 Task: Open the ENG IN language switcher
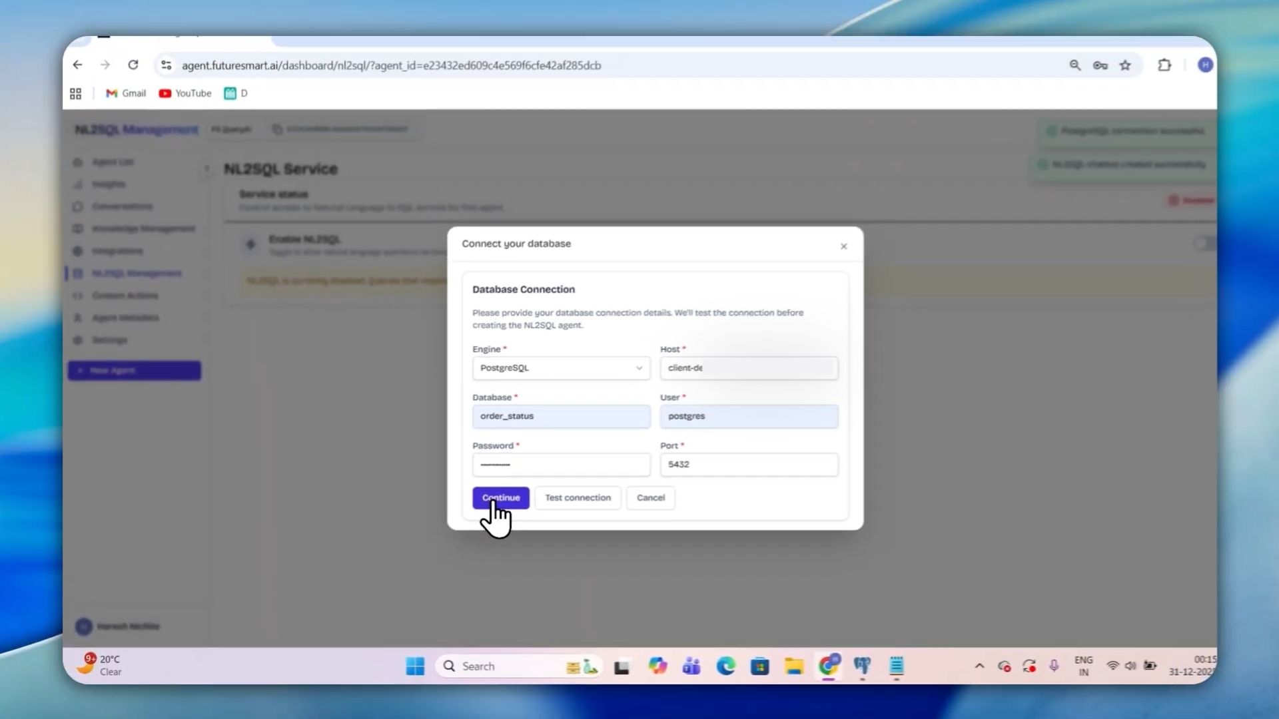pos(1084,666)
